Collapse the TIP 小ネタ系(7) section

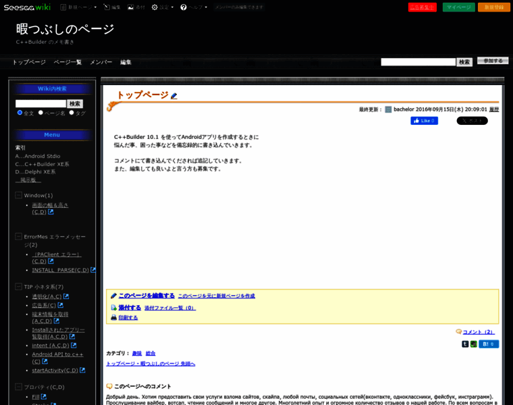19,287
